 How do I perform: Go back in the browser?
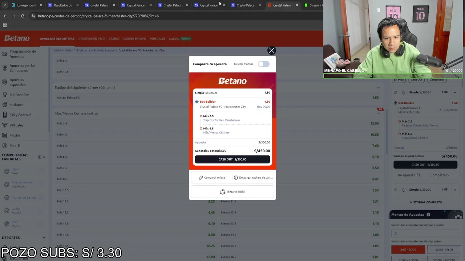pyautogui.click(x=5, y=16)
